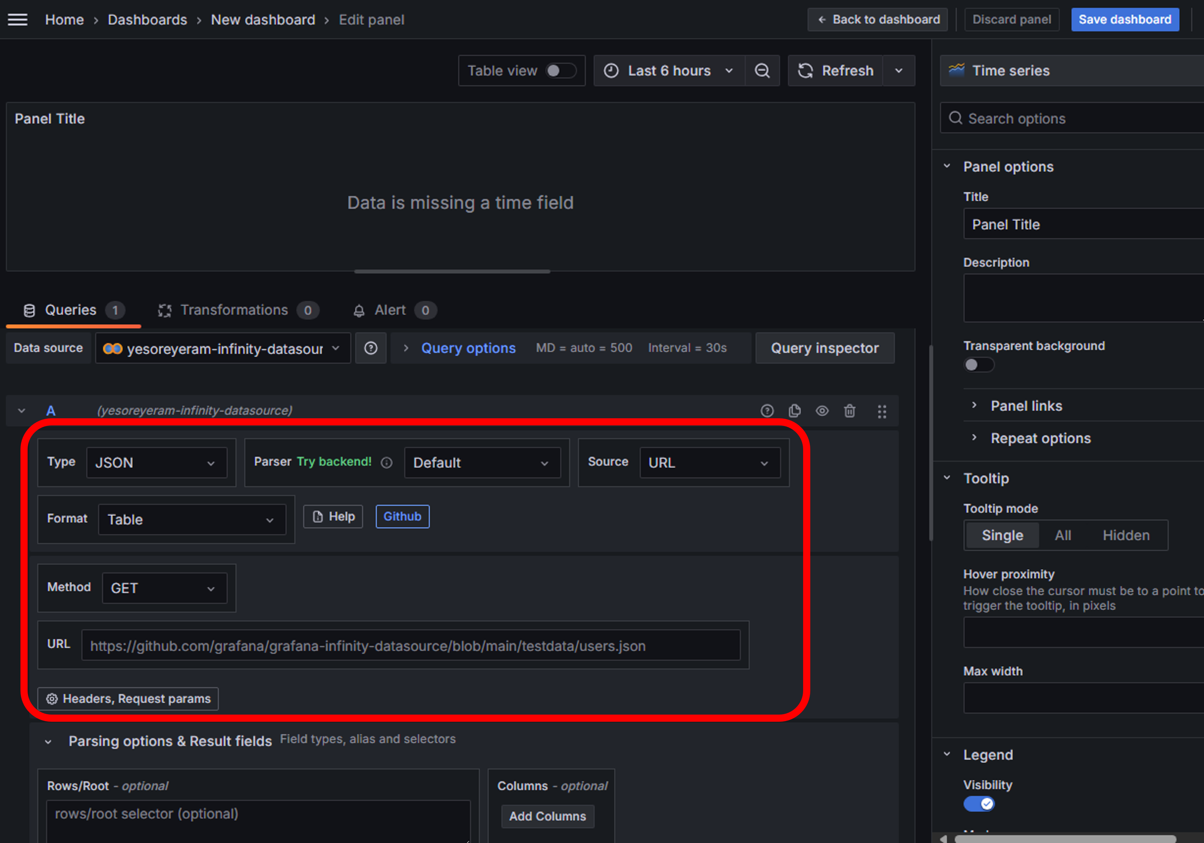This screenshot has width=1204, height=843.
Task: Click the zoom out time range icon
Action: coord(762,71)
